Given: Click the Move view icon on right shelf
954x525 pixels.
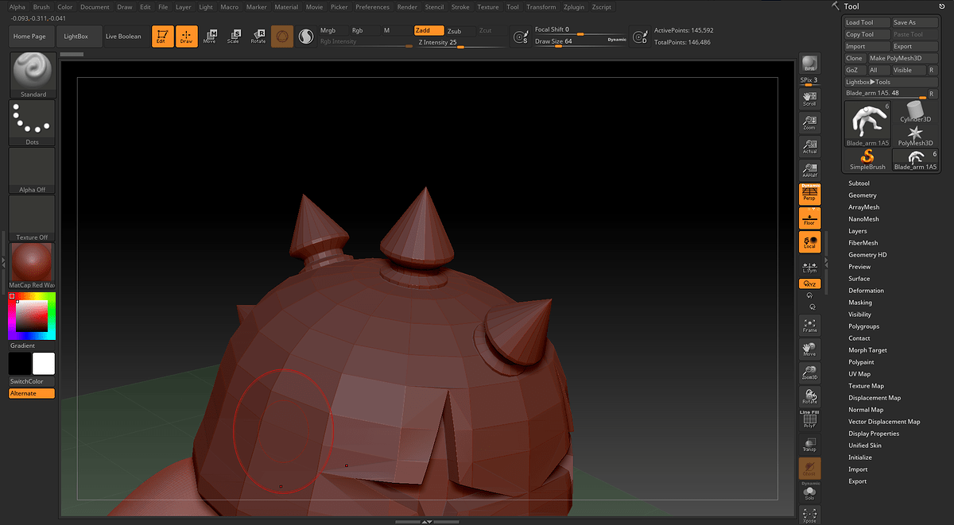Looking at the screenshot, I should (x=809, y=349).
